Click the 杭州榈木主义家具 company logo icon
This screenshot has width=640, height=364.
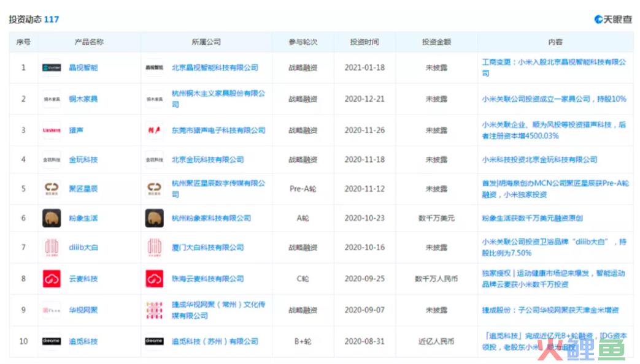point(154,99)
